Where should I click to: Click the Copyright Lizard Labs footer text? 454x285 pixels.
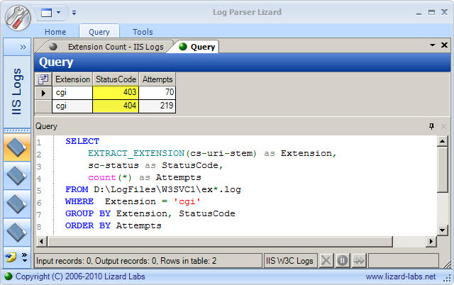coord(80,276)
